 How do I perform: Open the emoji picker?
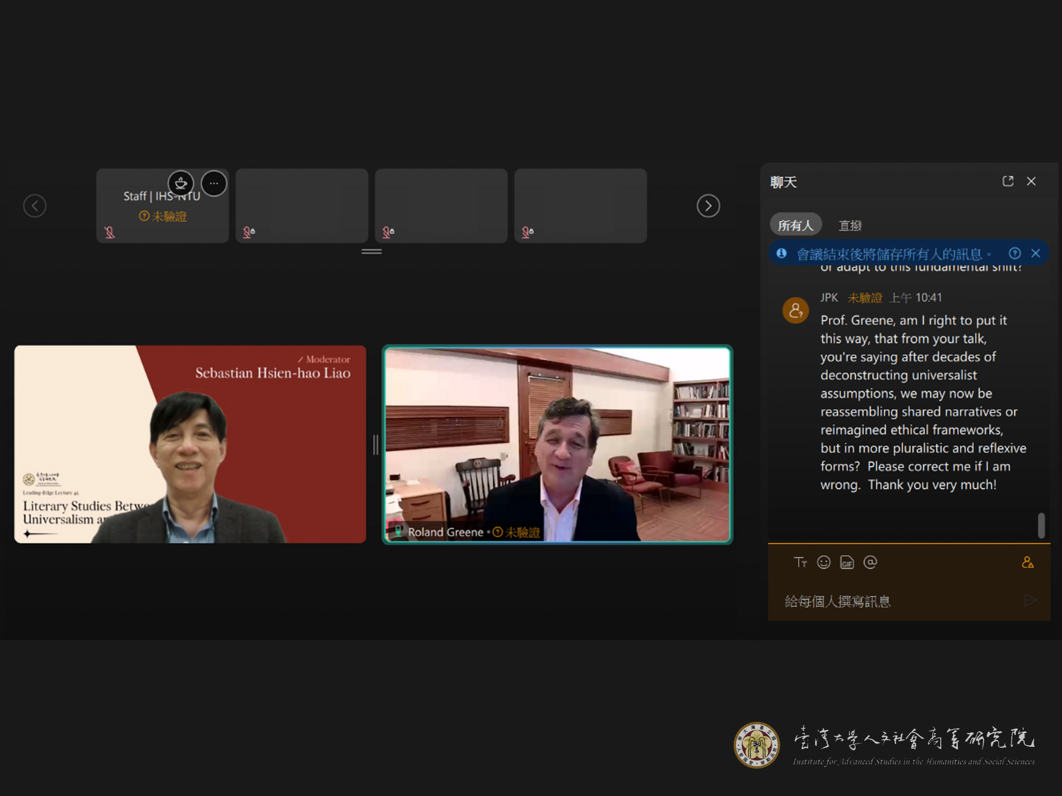(x=823, y=562)
